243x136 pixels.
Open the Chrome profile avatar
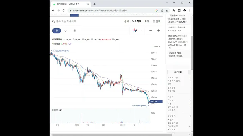[x=184, y=11]
